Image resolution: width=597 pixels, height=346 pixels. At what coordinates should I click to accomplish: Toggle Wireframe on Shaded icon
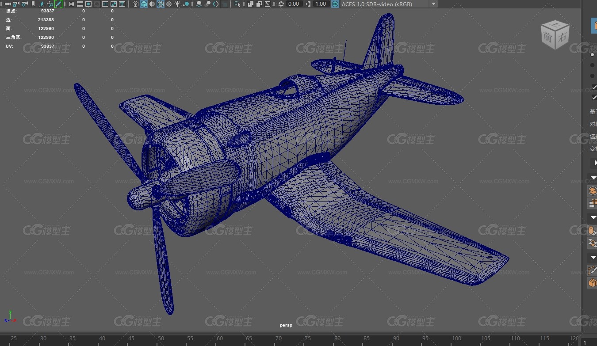pyautogui.click(x=161, y=4)
